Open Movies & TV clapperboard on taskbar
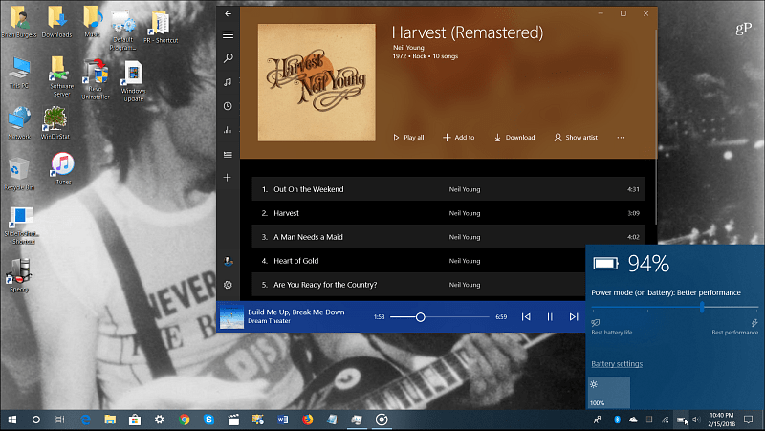765x431 pixels. tap(233, 420)
